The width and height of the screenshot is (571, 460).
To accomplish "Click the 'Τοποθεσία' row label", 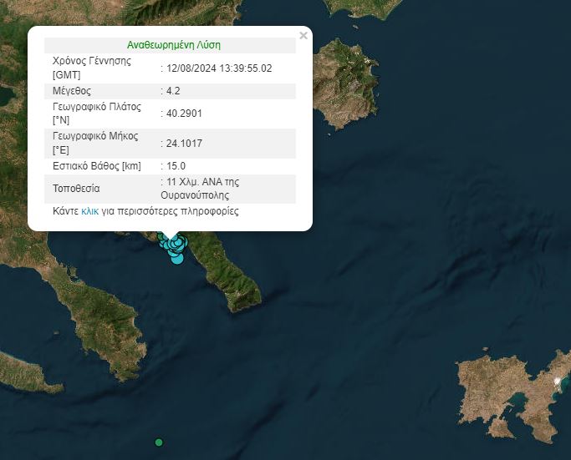I will tap(76, 189).
